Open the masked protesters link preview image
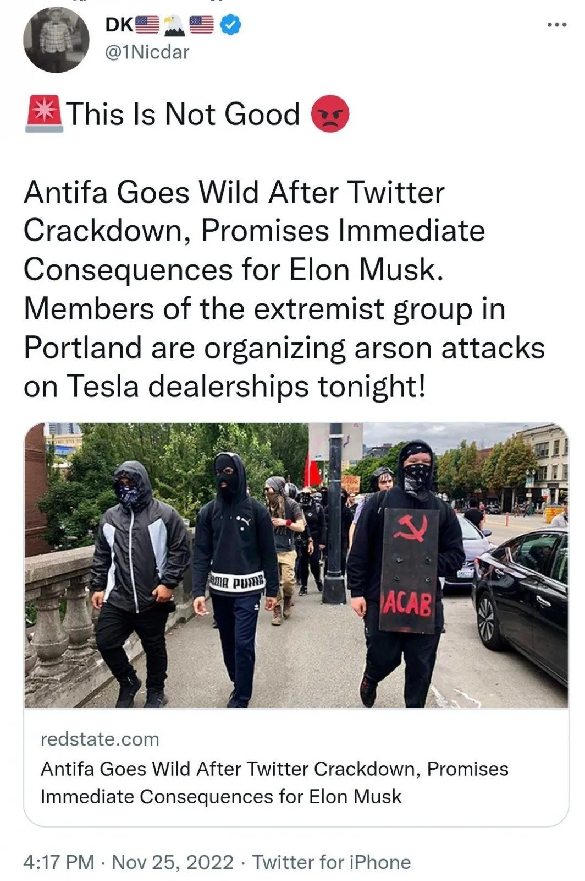The image size is (585, 881). point(296,565)
